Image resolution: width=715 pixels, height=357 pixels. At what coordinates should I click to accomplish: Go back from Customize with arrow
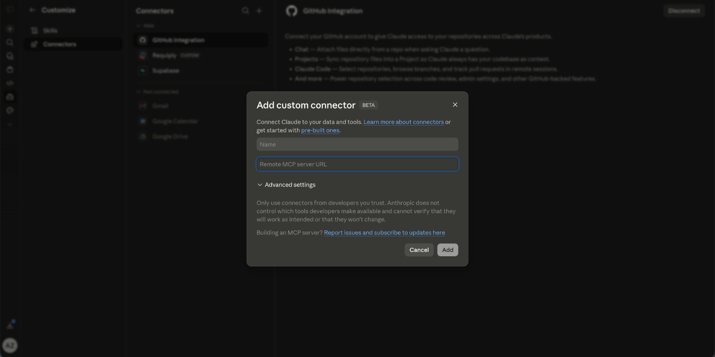pyautogui.click(x=32, y=10)
